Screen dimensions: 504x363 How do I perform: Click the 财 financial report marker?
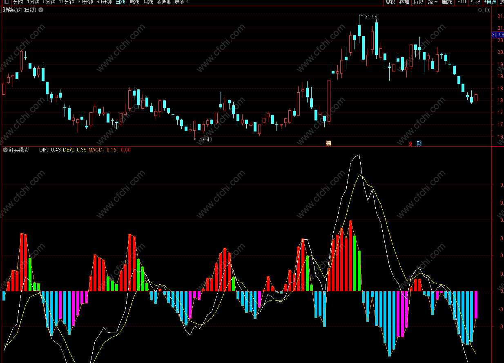419,143
